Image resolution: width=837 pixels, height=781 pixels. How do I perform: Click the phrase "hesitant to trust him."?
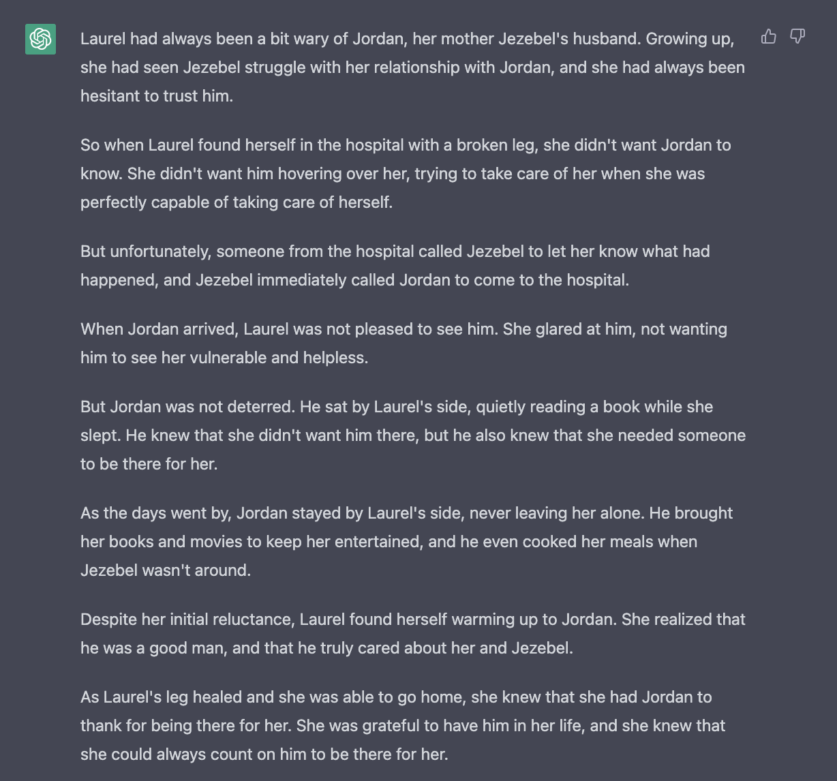point(157,96)
